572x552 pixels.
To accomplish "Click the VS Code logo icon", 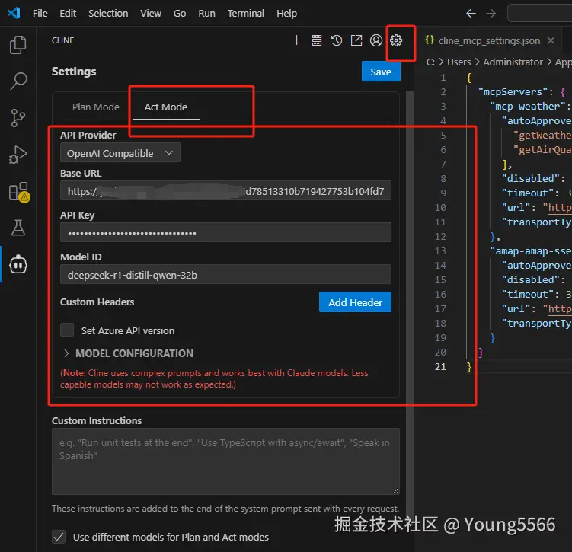I will coord(14,13).
